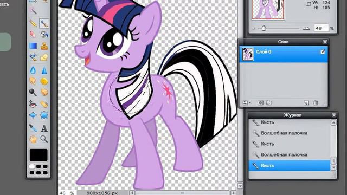Viewport: 347px width, 195px height.
Task: Select the Hand pan tool
Action: pyautogui.click(x=33, y=139)
